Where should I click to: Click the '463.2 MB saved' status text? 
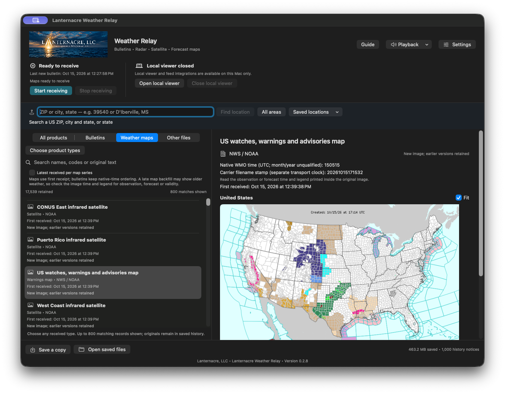pos(423,349)
